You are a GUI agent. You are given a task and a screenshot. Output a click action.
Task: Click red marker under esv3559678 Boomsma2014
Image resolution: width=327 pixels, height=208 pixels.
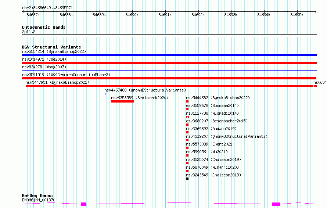pos(187,109)
